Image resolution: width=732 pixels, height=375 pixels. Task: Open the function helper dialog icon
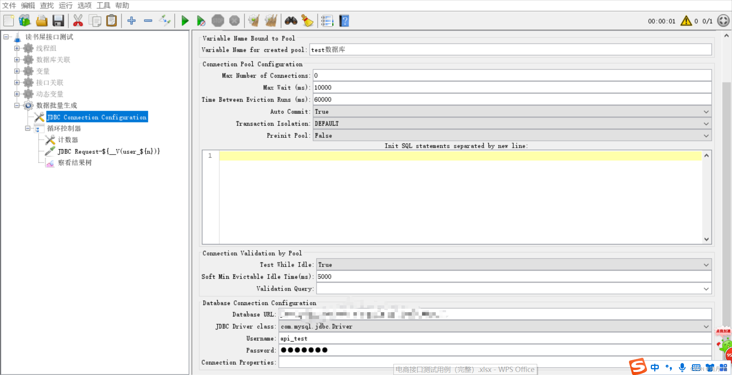click(x=327, y=21)
